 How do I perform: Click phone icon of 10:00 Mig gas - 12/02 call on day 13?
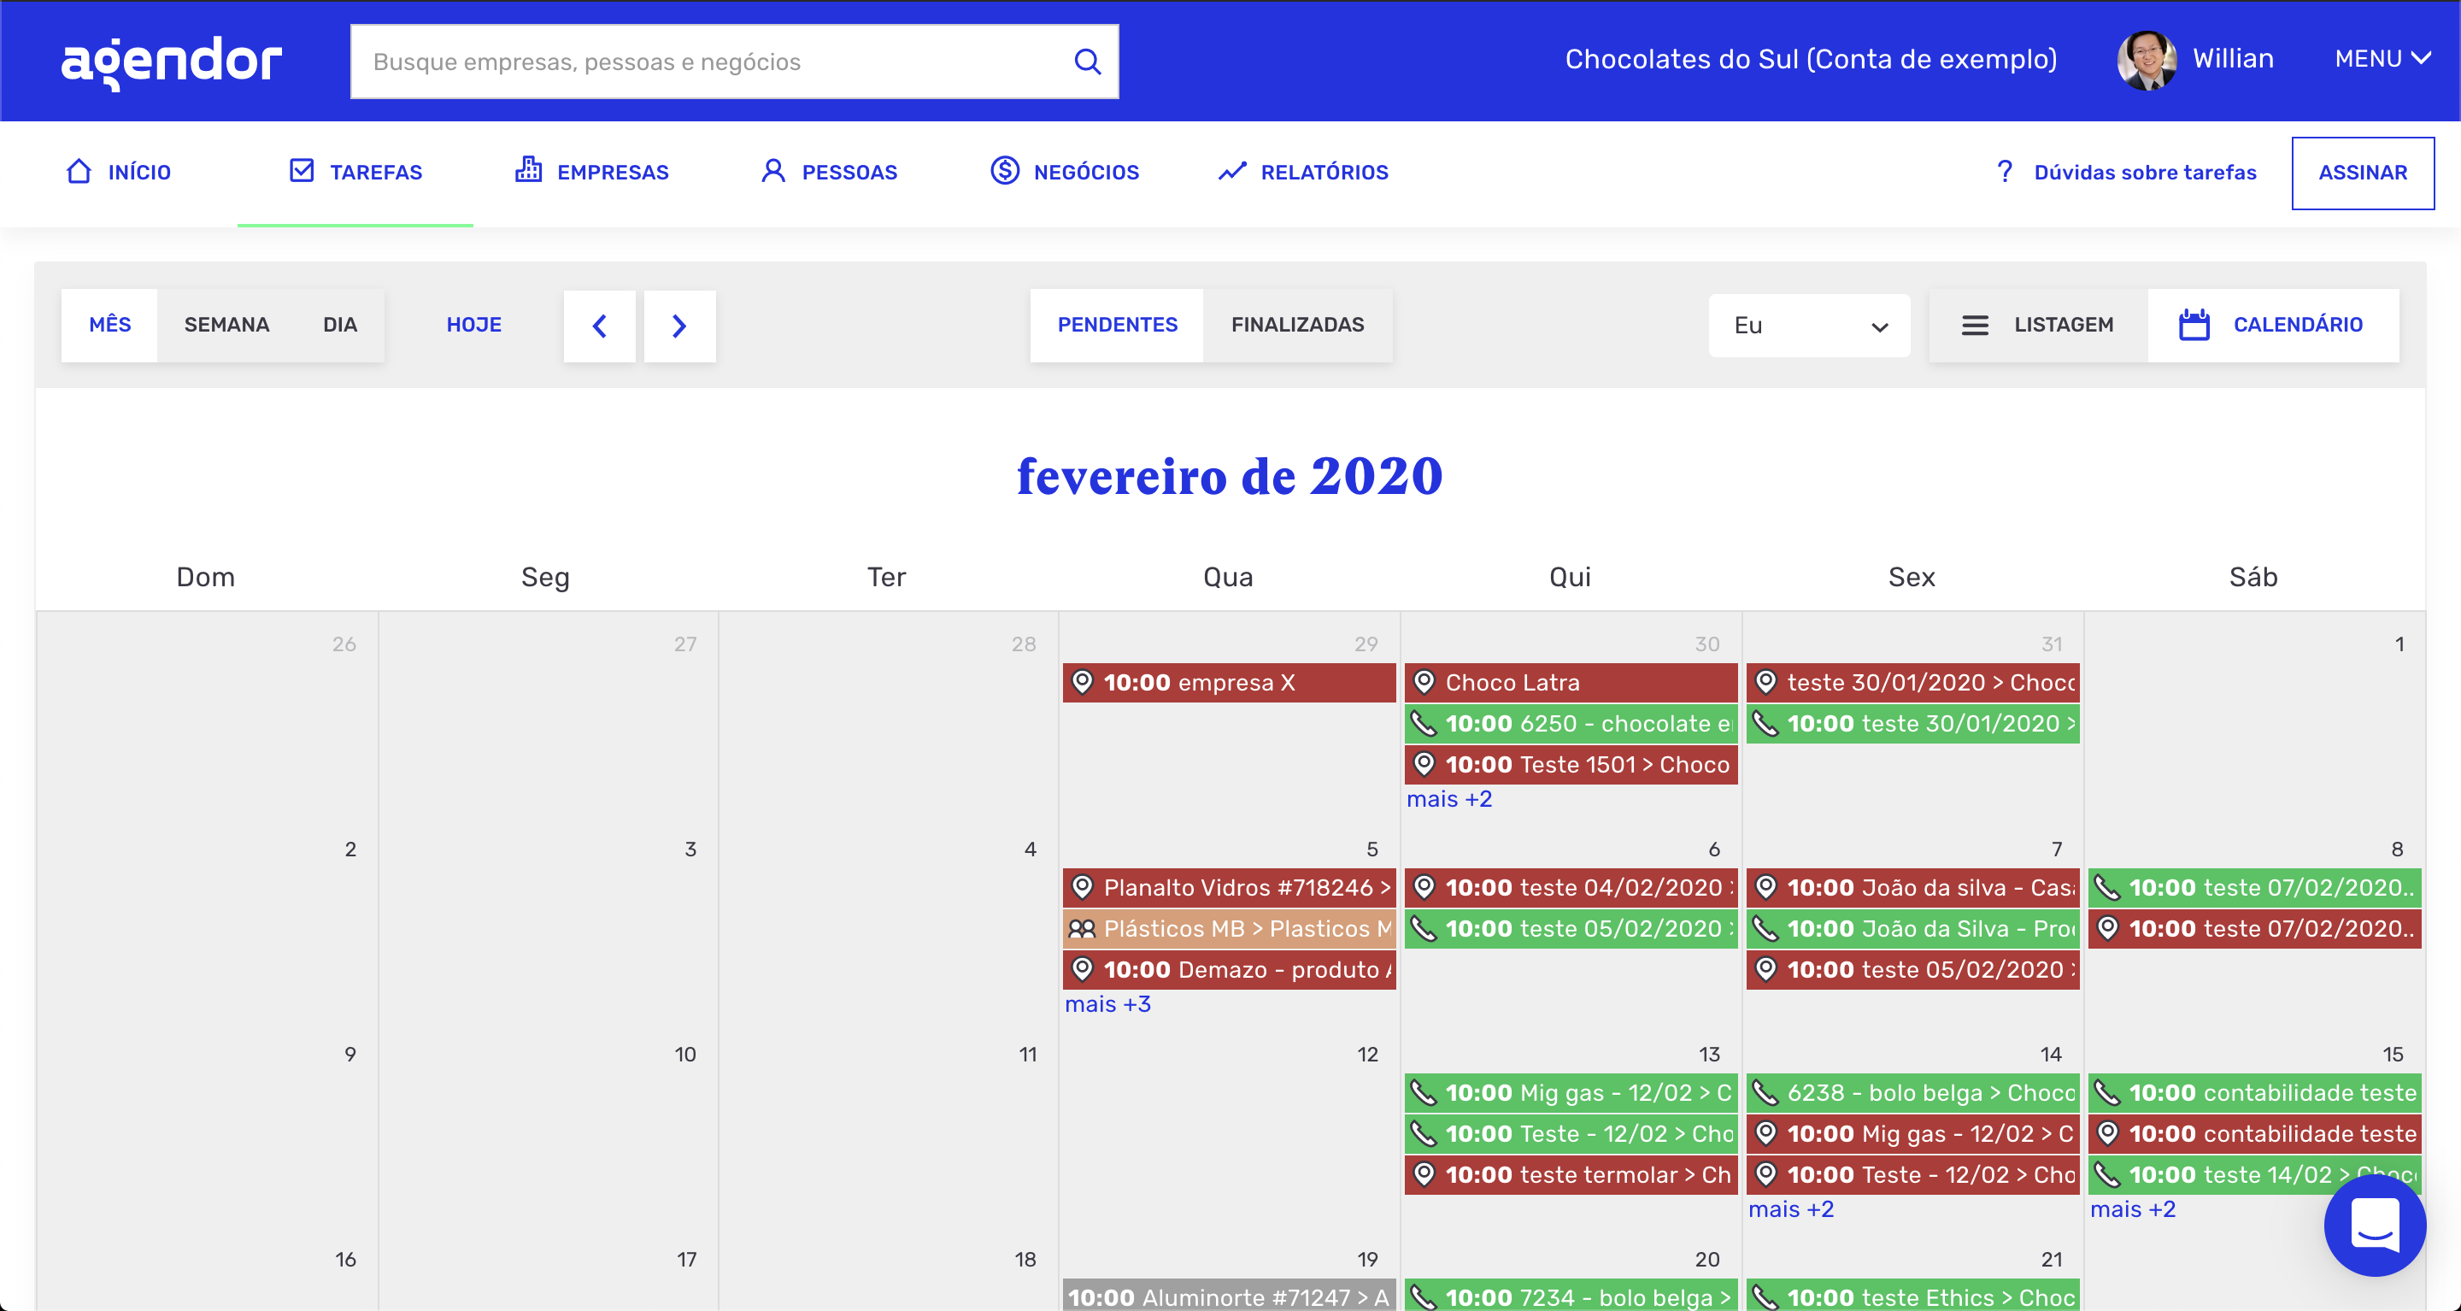(1424, 1093)
